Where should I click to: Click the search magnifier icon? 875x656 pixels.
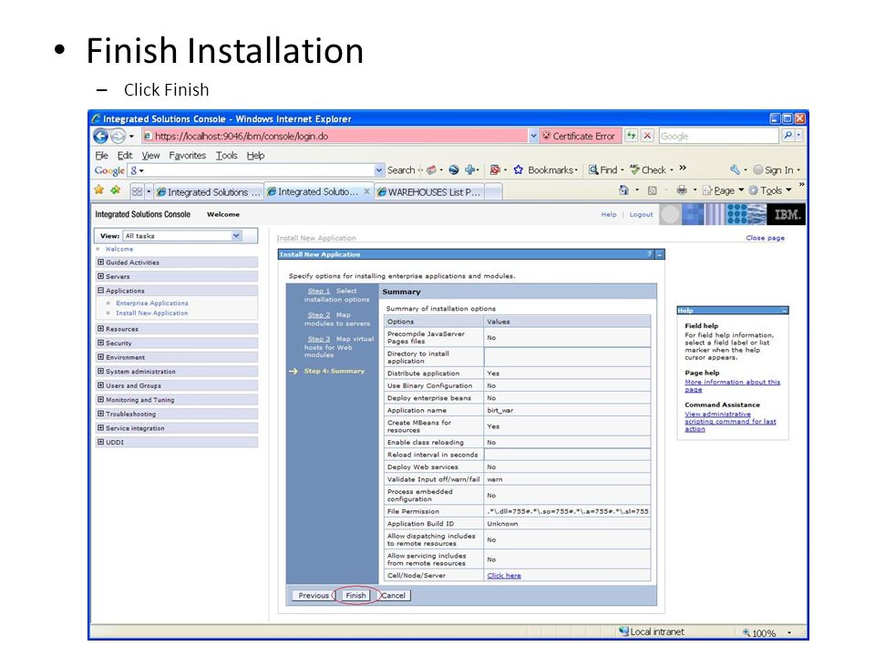pyautogui.click(x=787, y=136)
